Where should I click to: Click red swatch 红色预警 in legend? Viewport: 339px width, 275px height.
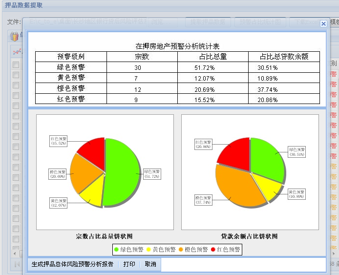point(213,250)
